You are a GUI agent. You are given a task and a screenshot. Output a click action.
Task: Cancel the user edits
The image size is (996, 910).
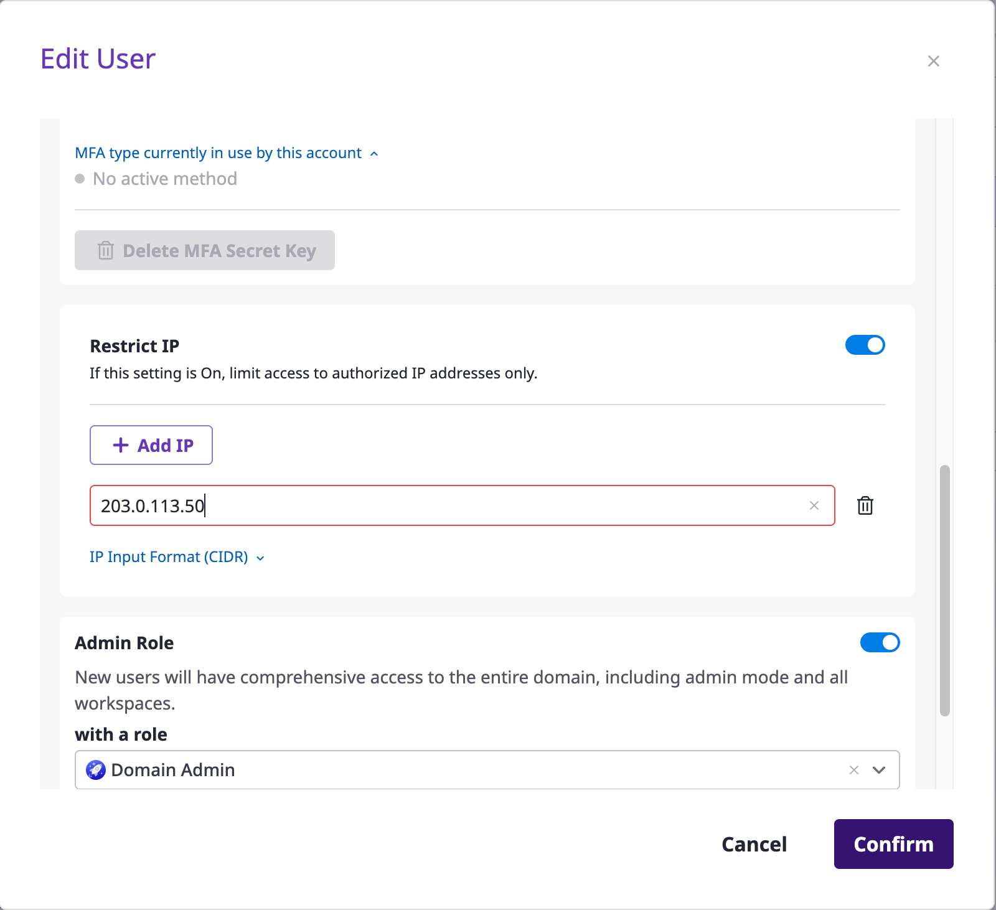pyautogui.click(x=754, y=844)
